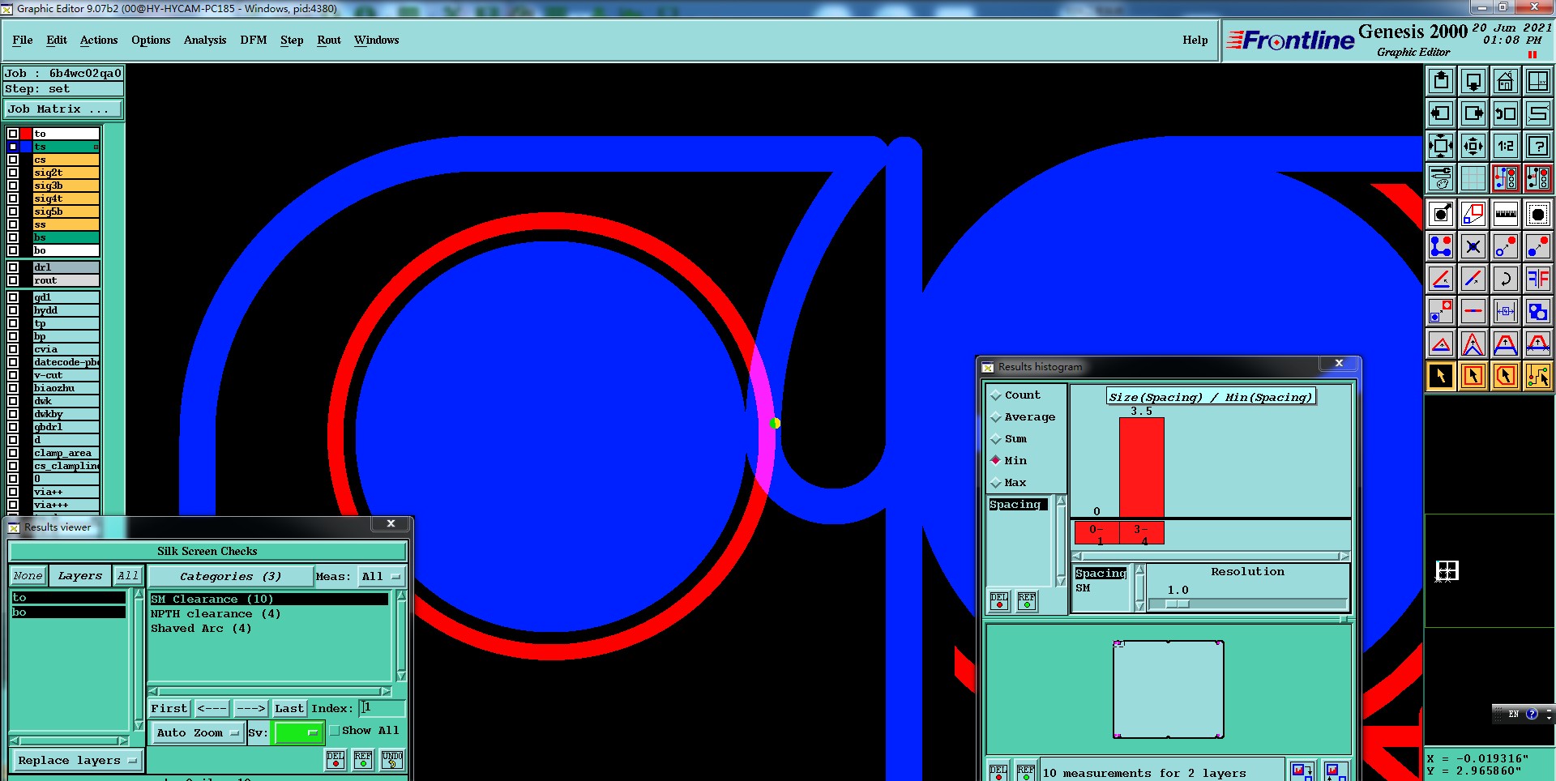Viewport: 1556px width, 781px height.
Task: Select the rectangle arrow selection tool
Action: coord(1473,376)
